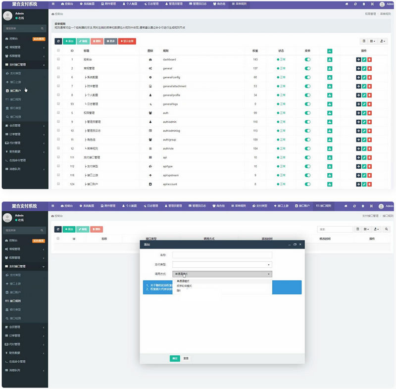Click the 名称 input field in the dialog
The height and width of the screenshot is (389, 396).
point(222,255)
